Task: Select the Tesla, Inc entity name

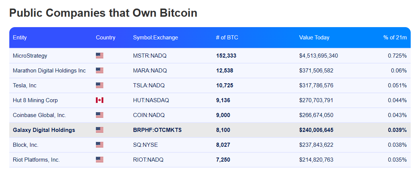Action: 25,85
